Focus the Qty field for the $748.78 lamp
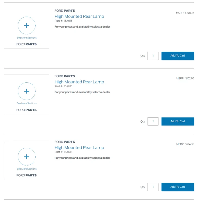 (153, 56)
